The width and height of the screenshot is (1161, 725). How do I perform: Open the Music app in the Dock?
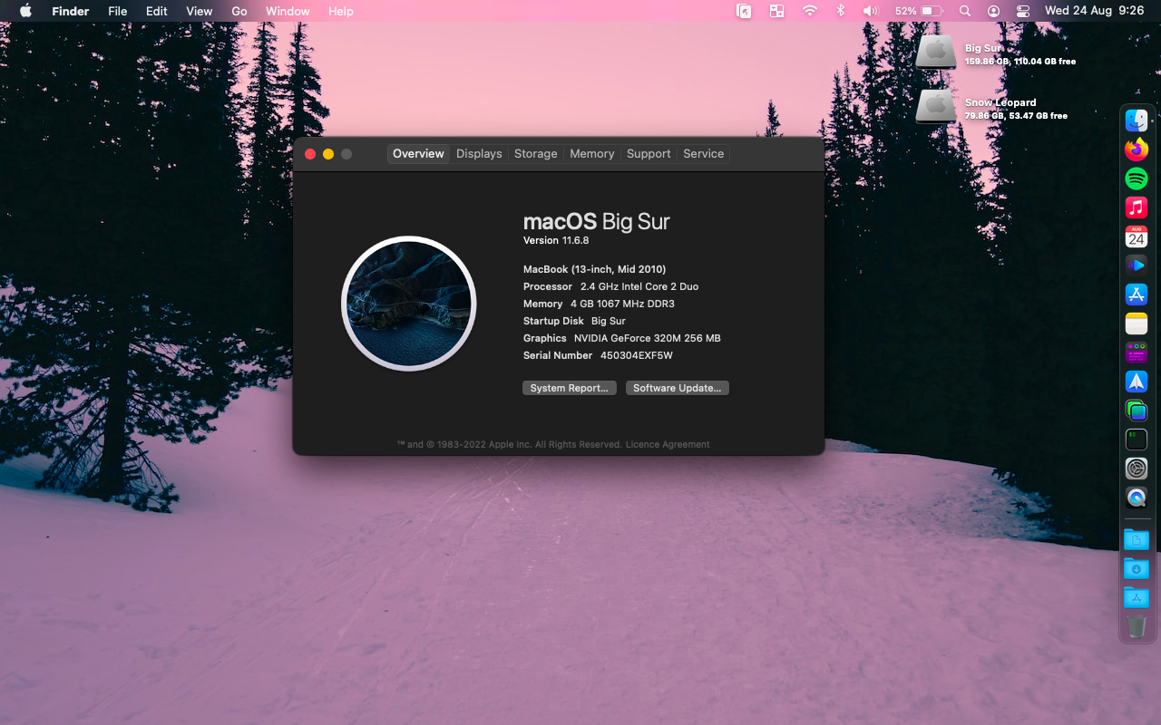pyautogui.click(x=1137, y=208)
